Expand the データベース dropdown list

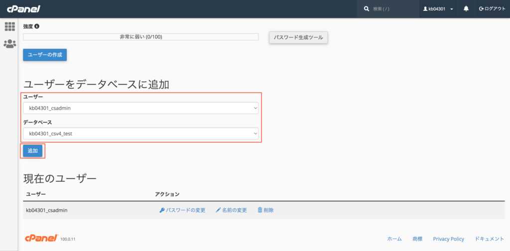coord(141,133)
